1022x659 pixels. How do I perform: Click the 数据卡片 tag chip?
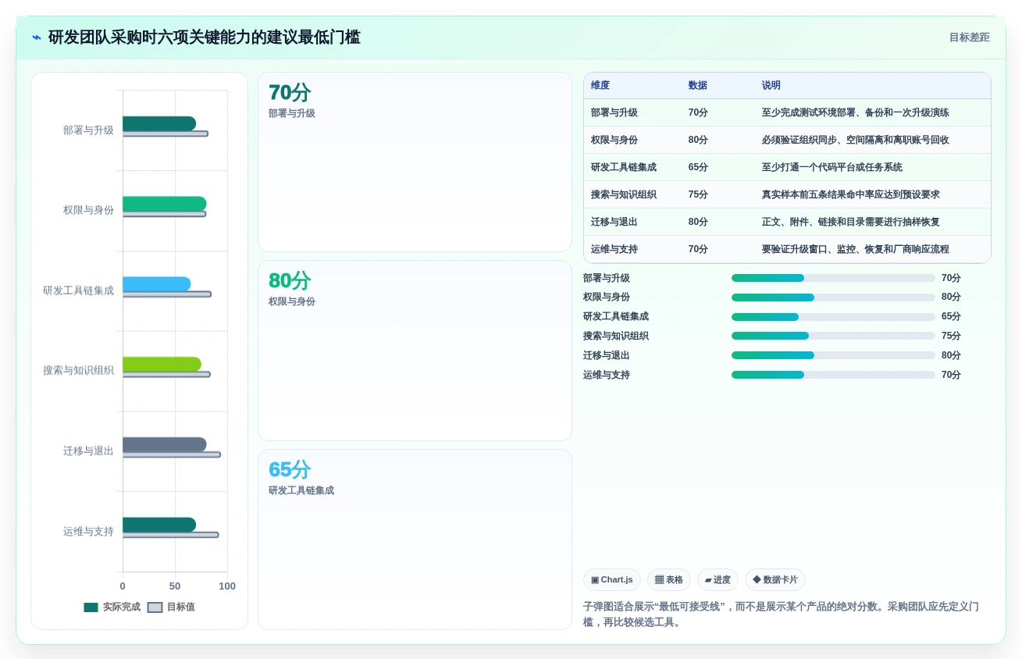775,579
